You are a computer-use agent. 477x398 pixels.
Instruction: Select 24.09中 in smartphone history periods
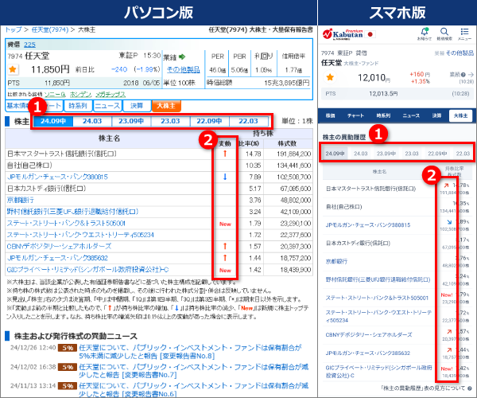pos(335,154)
